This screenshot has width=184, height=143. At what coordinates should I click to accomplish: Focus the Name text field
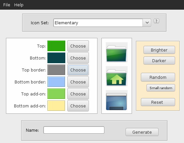[74, 130]
